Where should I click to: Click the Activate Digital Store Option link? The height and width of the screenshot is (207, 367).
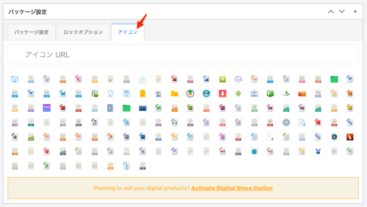click(x=232, y=188)
